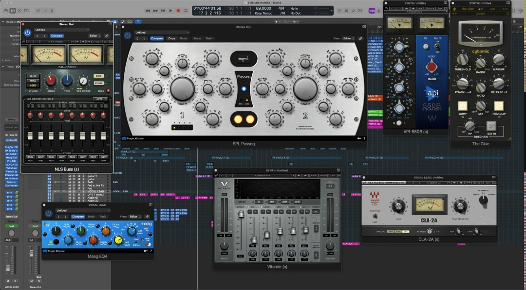Open the Default Preset dropdown in API-550B

tap(415, 12)
